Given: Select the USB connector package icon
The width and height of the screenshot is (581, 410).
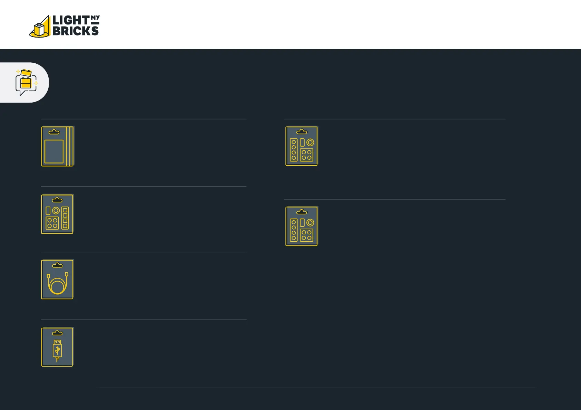Looking at the screenshot, I should tap(57, 347).
